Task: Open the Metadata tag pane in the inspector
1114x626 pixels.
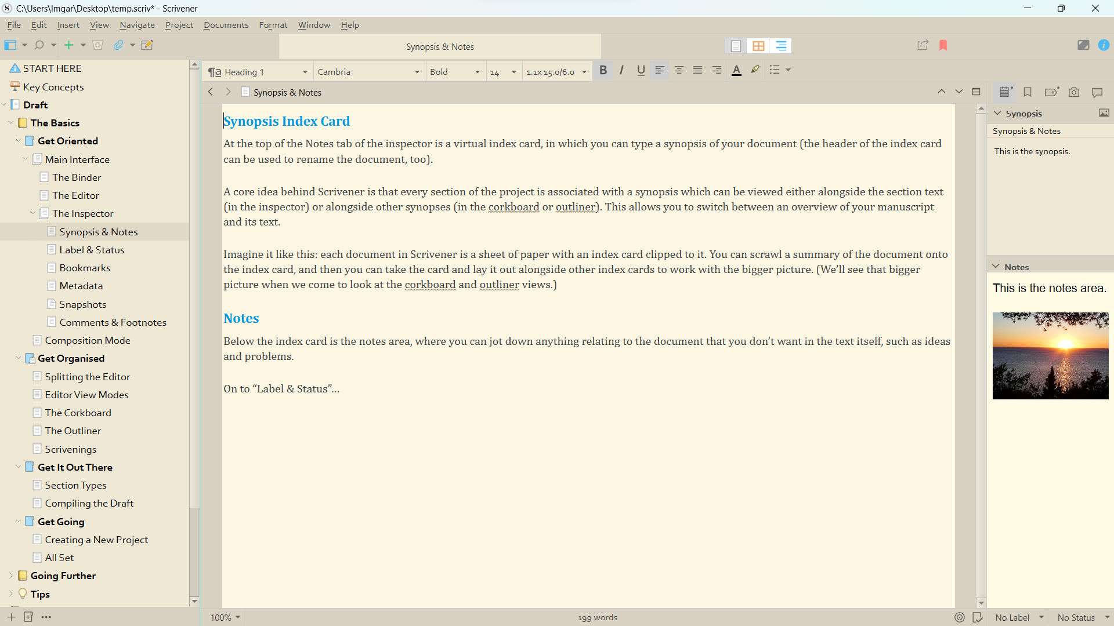Action: coord(1051,92)
